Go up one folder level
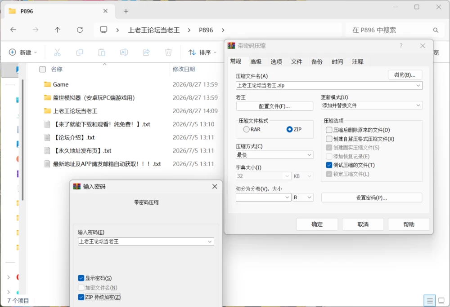Image resolution: width=450 pixels, height=307 pixels. pos(58,30)
